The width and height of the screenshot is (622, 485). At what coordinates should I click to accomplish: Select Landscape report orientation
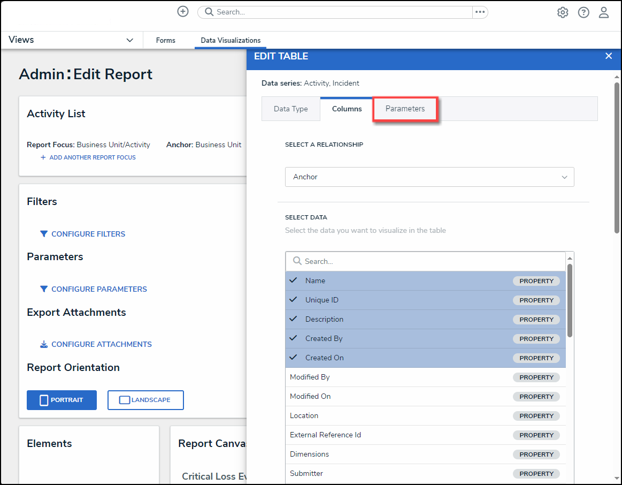pyautogui.click(x=145, y=400)
